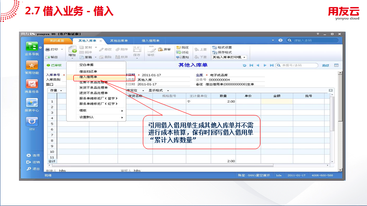367x206 pixels.
Task: Click the layout panel icon next to 高级
Action: click(x=336, y=65)
